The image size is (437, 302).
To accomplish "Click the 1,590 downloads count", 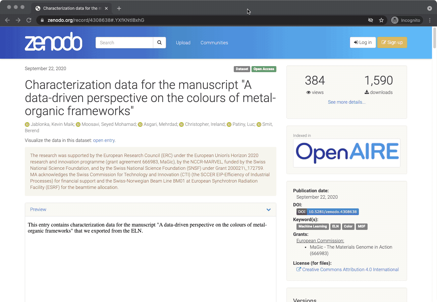I will pyautogui.click(x=379, y=81).
